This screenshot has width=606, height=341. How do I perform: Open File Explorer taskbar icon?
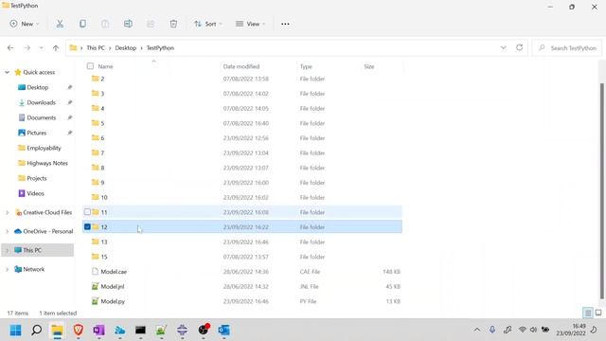coord(57,331)
